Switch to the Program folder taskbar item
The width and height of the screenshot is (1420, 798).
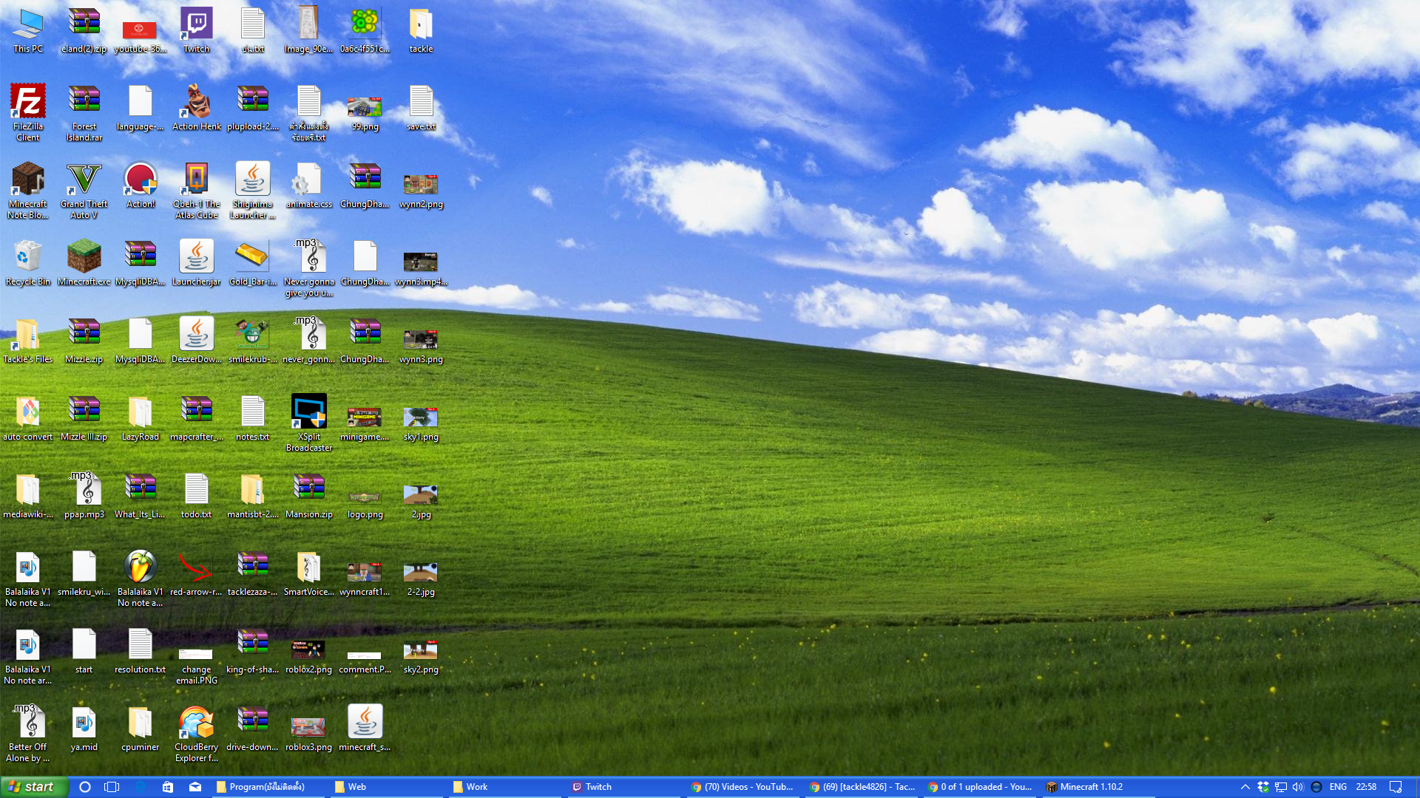(x=268, y=787)
